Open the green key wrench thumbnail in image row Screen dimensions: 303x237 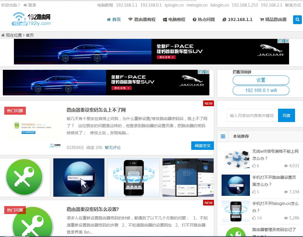(25, 177)
